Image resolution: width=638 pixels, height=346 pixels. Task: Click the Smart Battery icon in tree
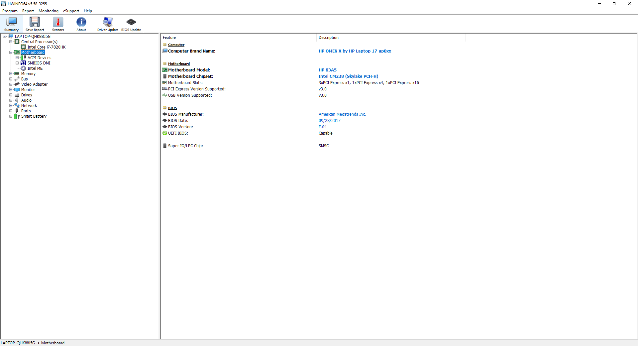point(17,116)
